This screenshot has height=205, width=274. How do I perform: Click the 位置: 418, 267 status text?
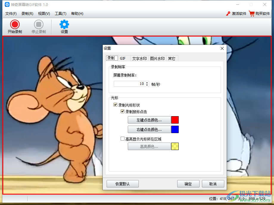click(222, 199)
